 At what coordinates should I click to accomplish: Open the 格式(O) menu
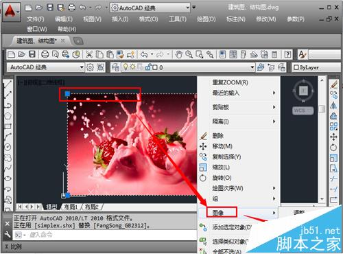click(x=149, y=19)
